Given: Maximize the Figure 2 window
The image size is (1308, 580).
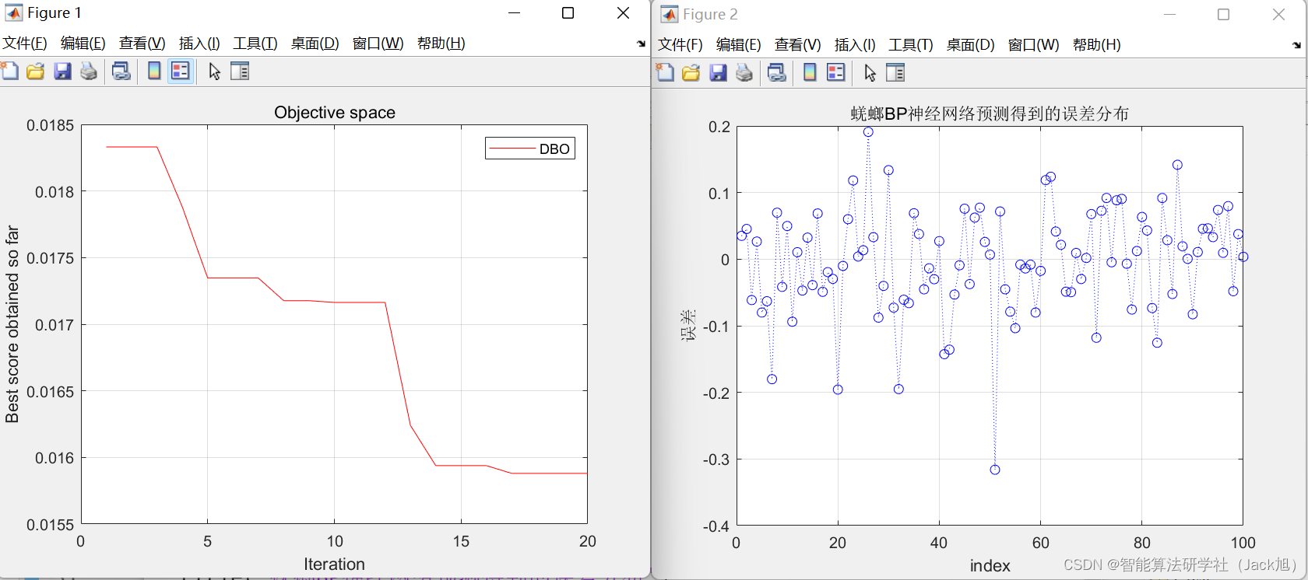Looking at the screenshot, I should click(x=1223, y=15).
